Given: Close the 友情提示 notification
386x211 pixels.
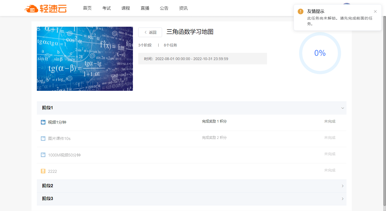Looking at the screenshot, I should [375, 11].
